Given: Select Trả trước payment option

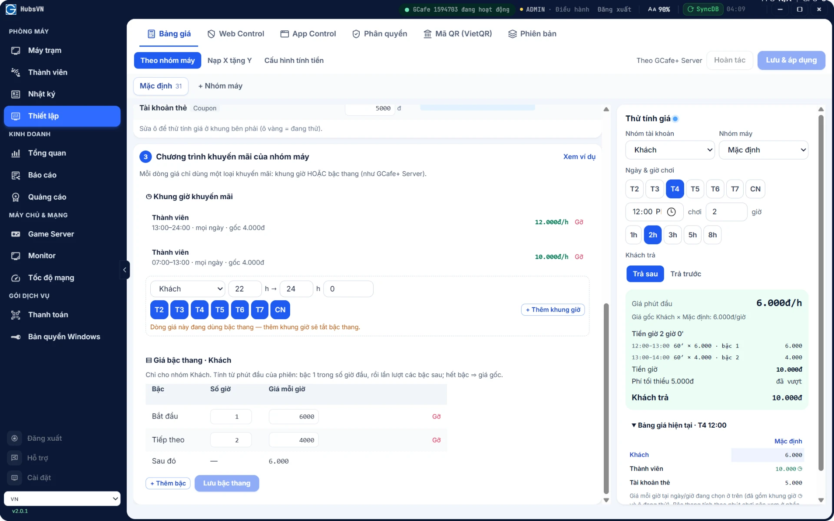Looking at the screenshot, I should point(685,274).
